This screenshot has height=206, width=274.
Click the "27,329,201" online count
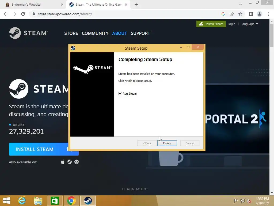26,131
